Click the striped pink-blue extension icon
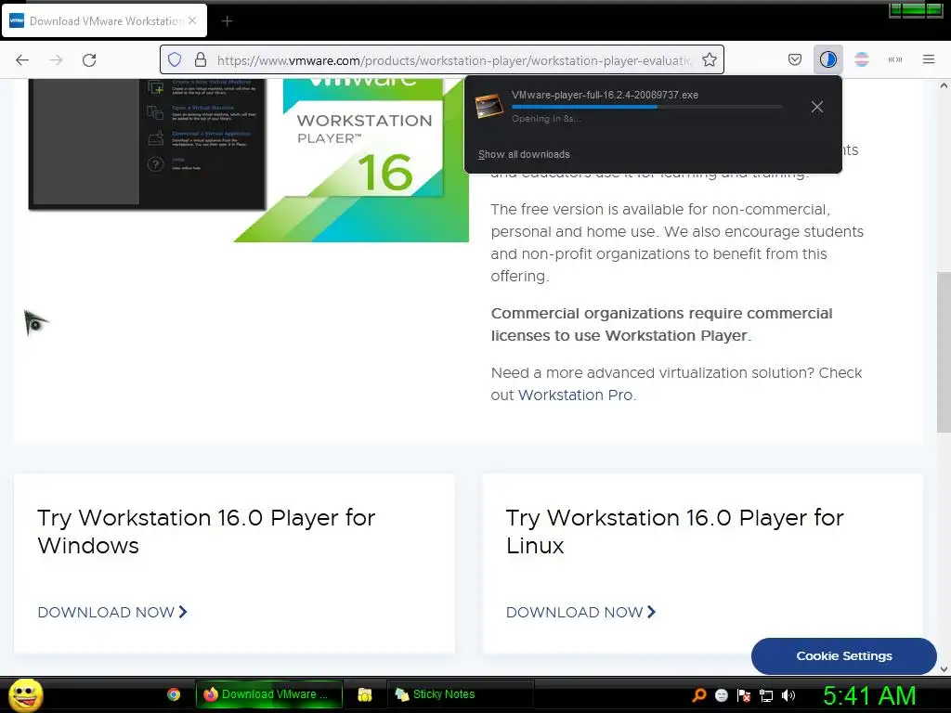The width and height of the screenshot is (951, 713). [861, 59]
